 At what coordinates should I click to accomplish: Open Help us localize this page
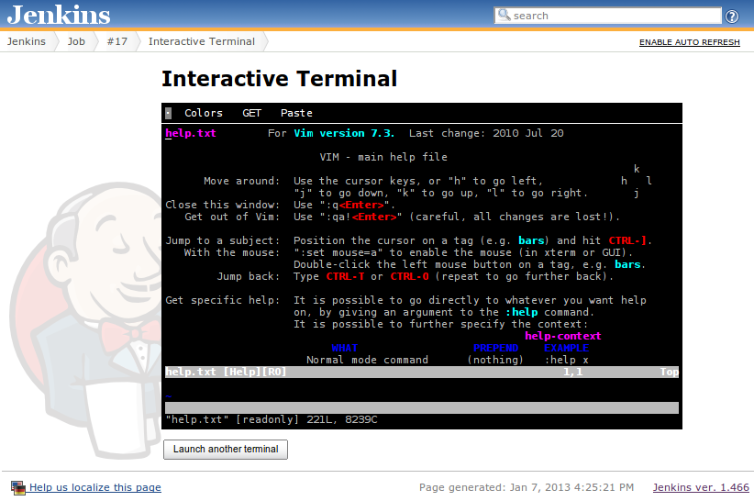tap(95, 487)
